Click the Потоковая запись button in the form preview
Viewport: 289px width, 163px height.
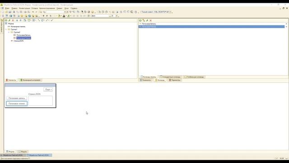17,98
